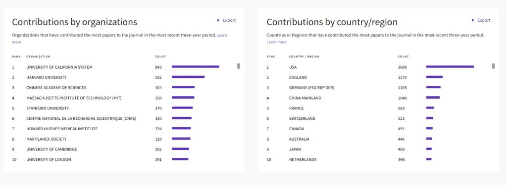The height and width of the screenshot is (185, 507).
Task: Click the COUNTRY / REGION column header
Action: point(304,56)
